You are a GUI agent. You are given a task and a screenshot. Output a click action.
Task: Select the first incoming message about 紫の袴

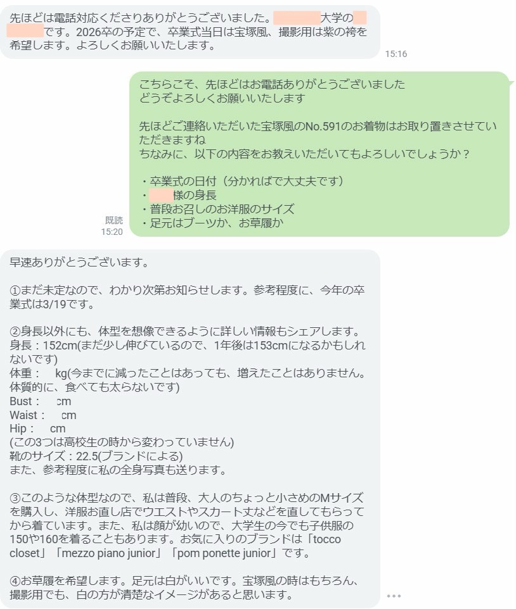click(x=190, y=32)
